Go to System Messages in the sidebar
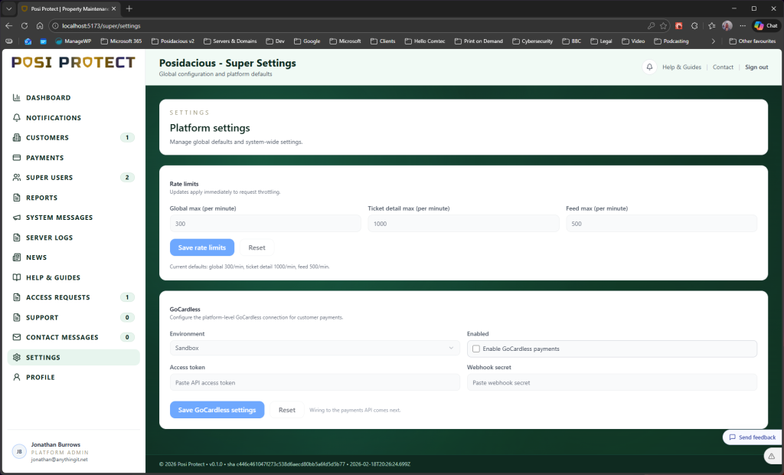Viewport: 784px width, 475px height. point(59,218)
